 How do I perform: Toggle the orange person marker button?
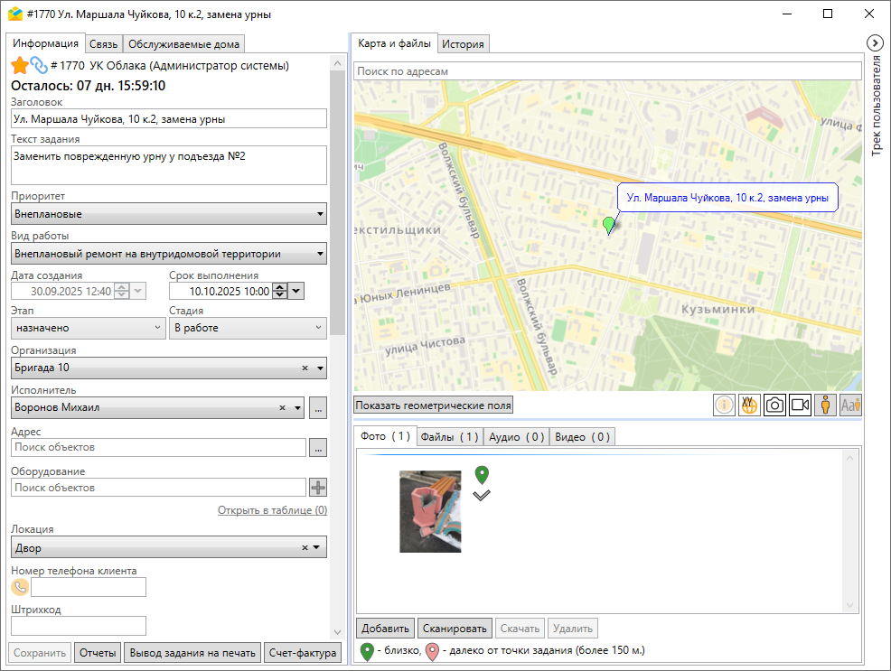point(825,405)
